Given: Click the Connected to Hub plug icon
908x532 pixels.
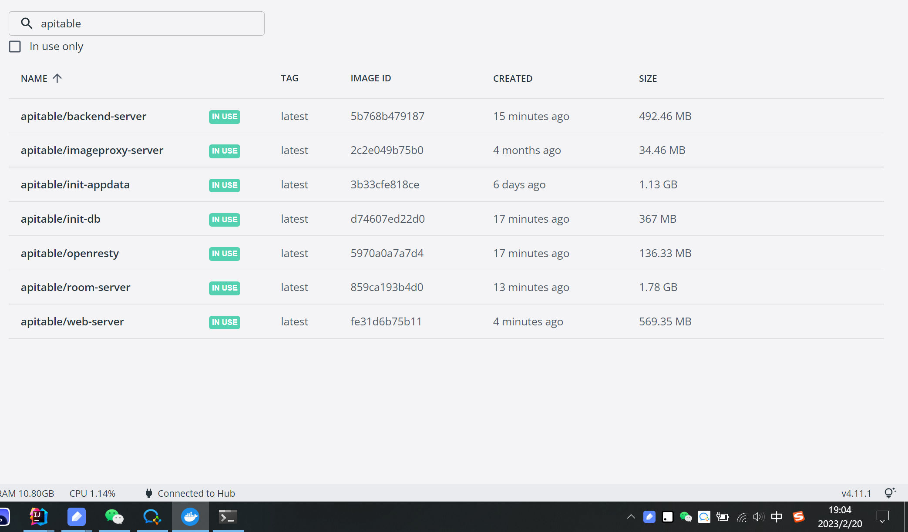Looking at the screenshot, I should pos(149,493).
